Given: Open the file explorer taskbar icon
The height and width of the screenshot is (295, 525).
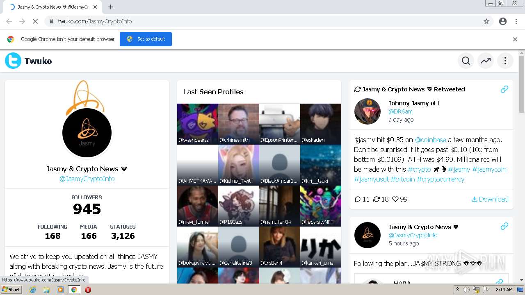Looking at the screenshot, I should (46, 290).
